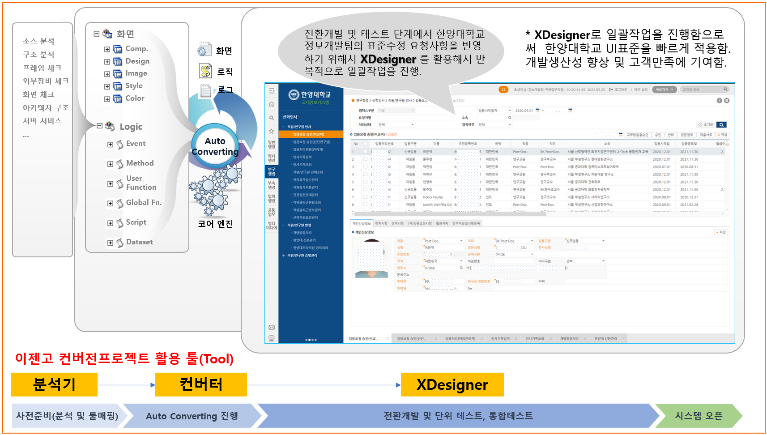Click the 엑셀 export button
The height and width of the screenshot is (435, 767).
point(722,134)
